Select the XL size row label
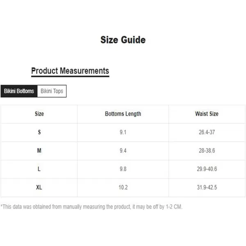 pos(39,187)
